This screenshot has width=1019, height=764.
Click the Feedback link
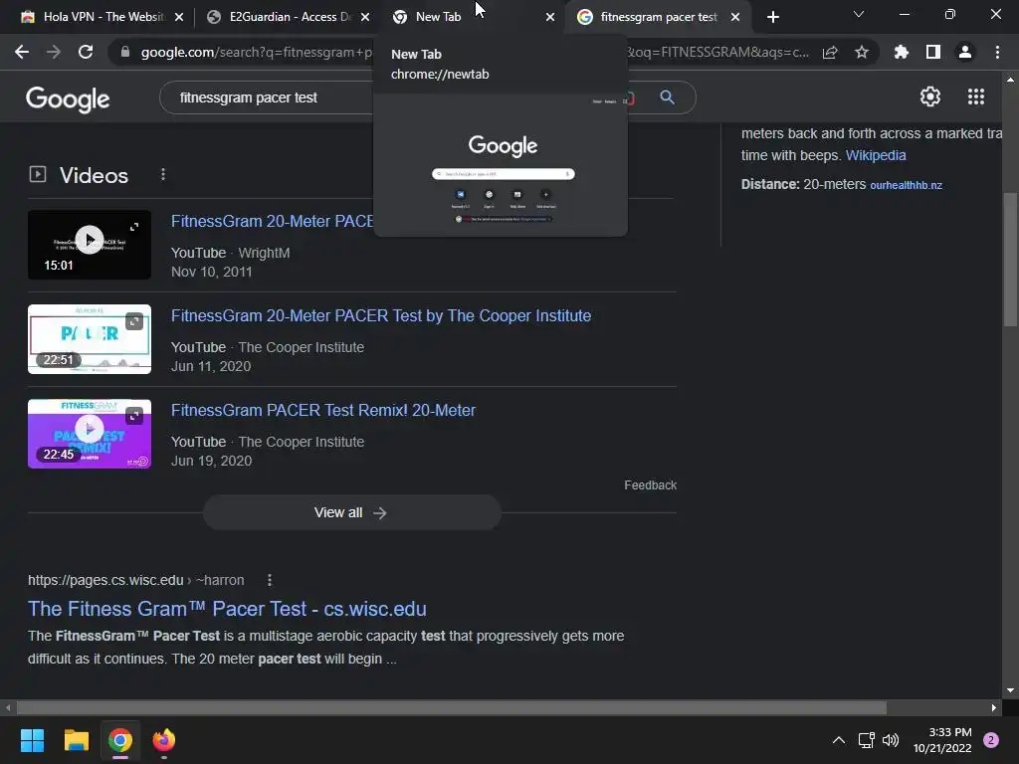650,485
